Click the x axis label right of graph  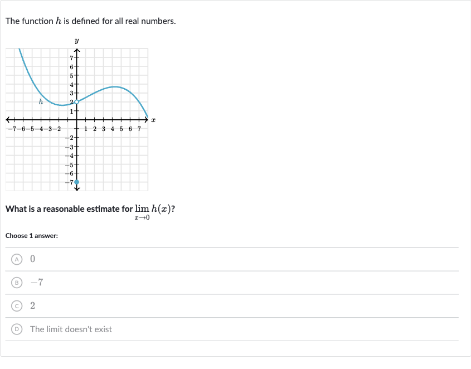click(x=153, y=120)
